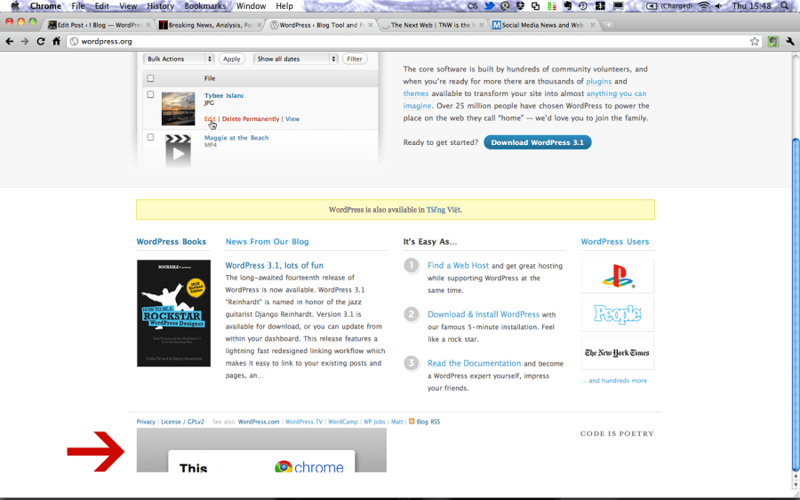
Task: Click the volume speaker icon
Action: pyautogui.click(x=719, y=6)
